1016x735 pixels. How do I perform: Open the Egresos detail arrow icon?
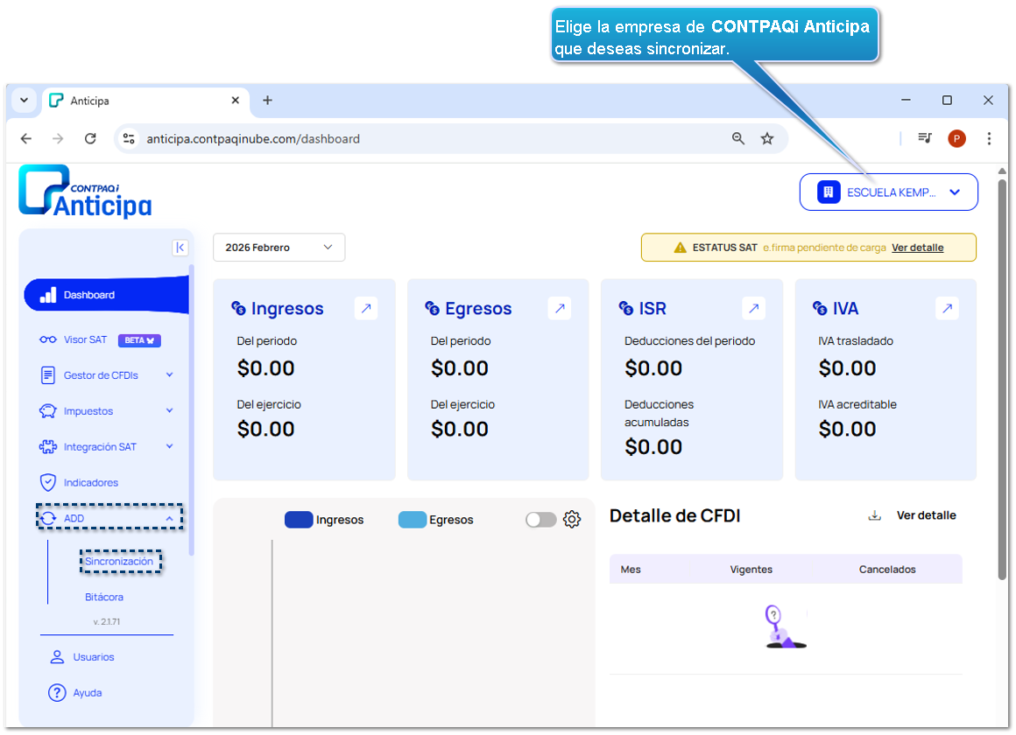point(560,308)
